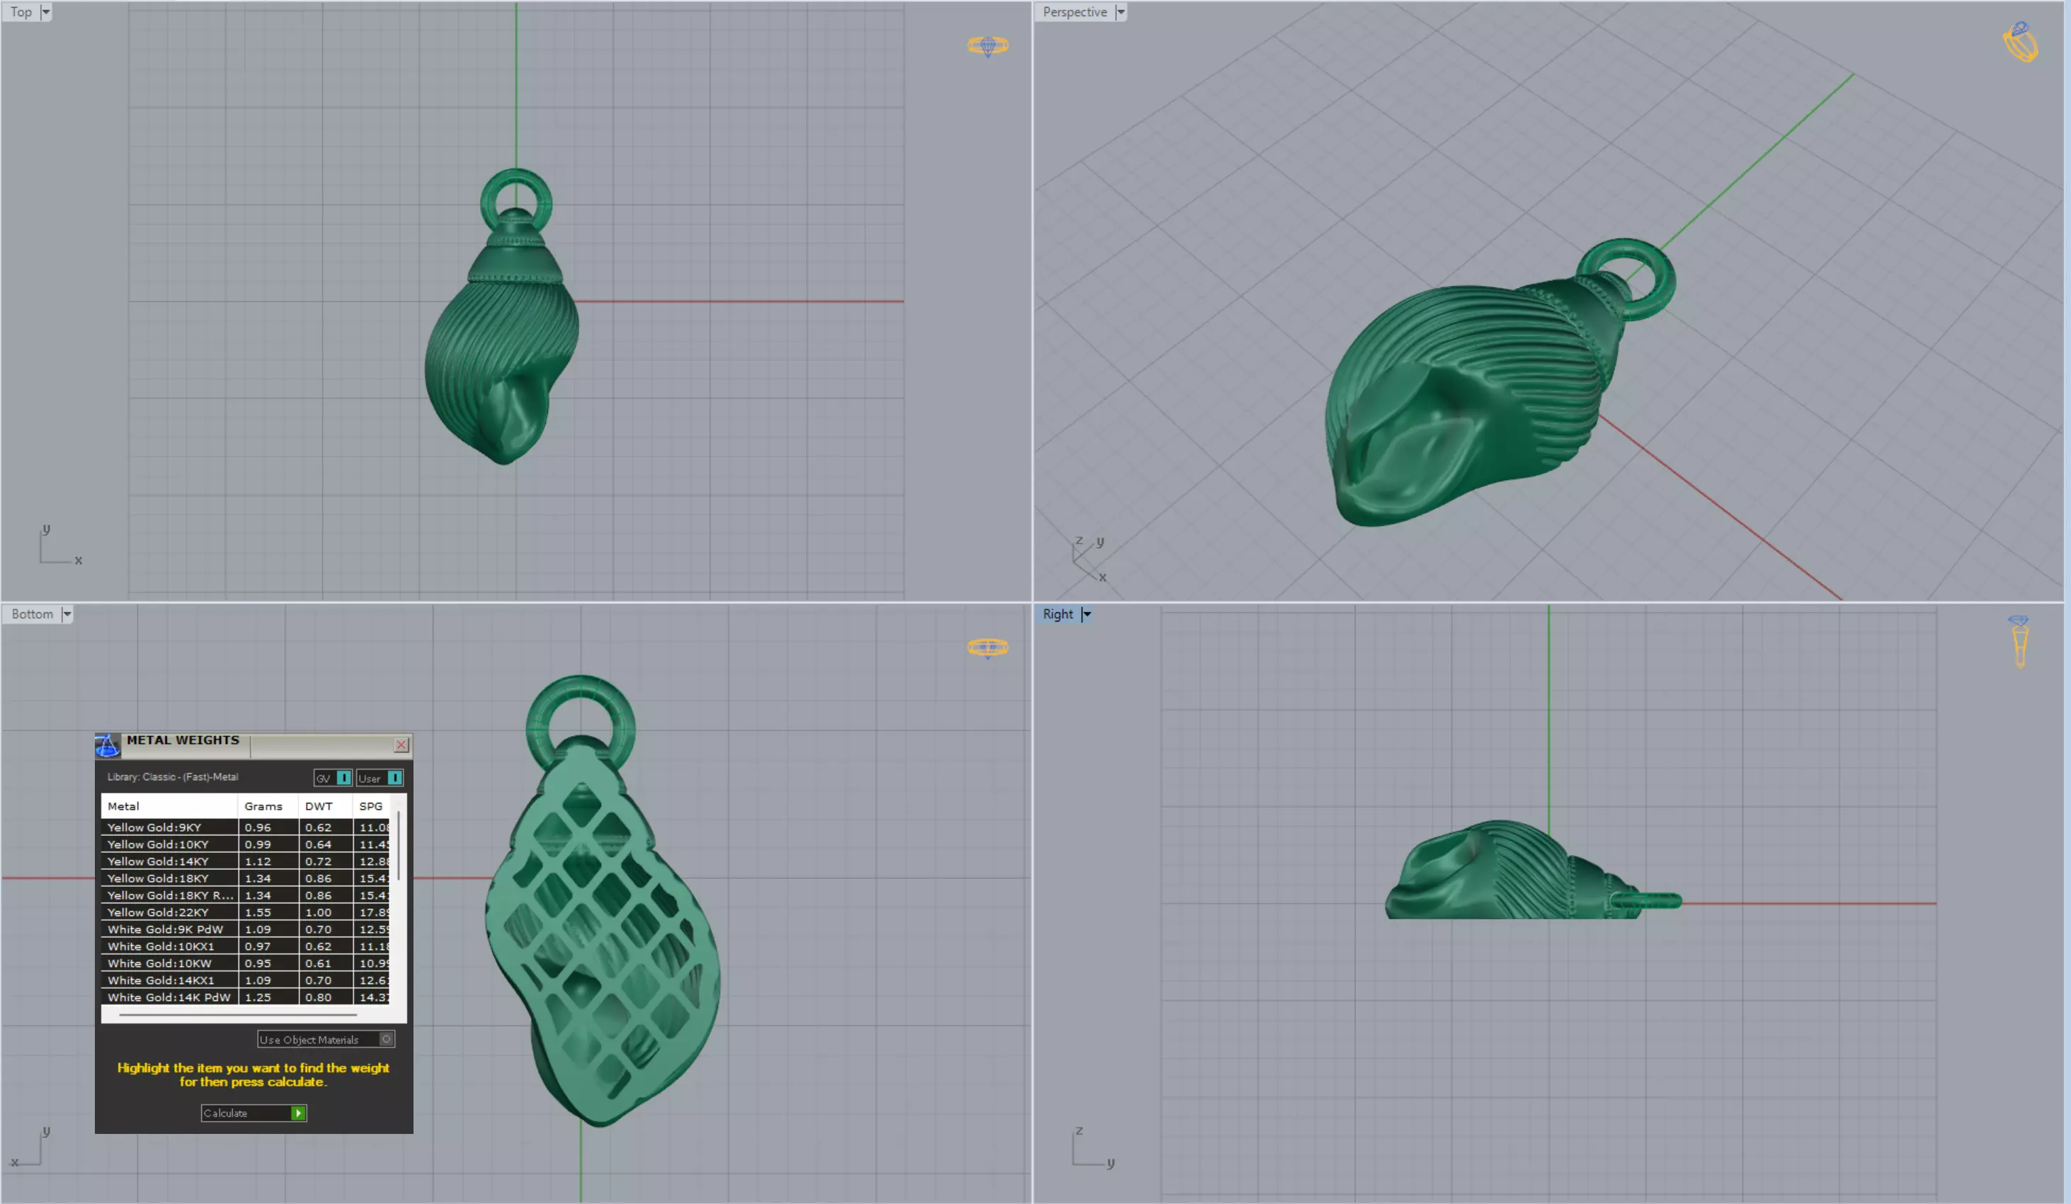Select the Yellow Gold:18KY row
The width and height of the screenshot is (2071, 1204).
tap(245, 878)
